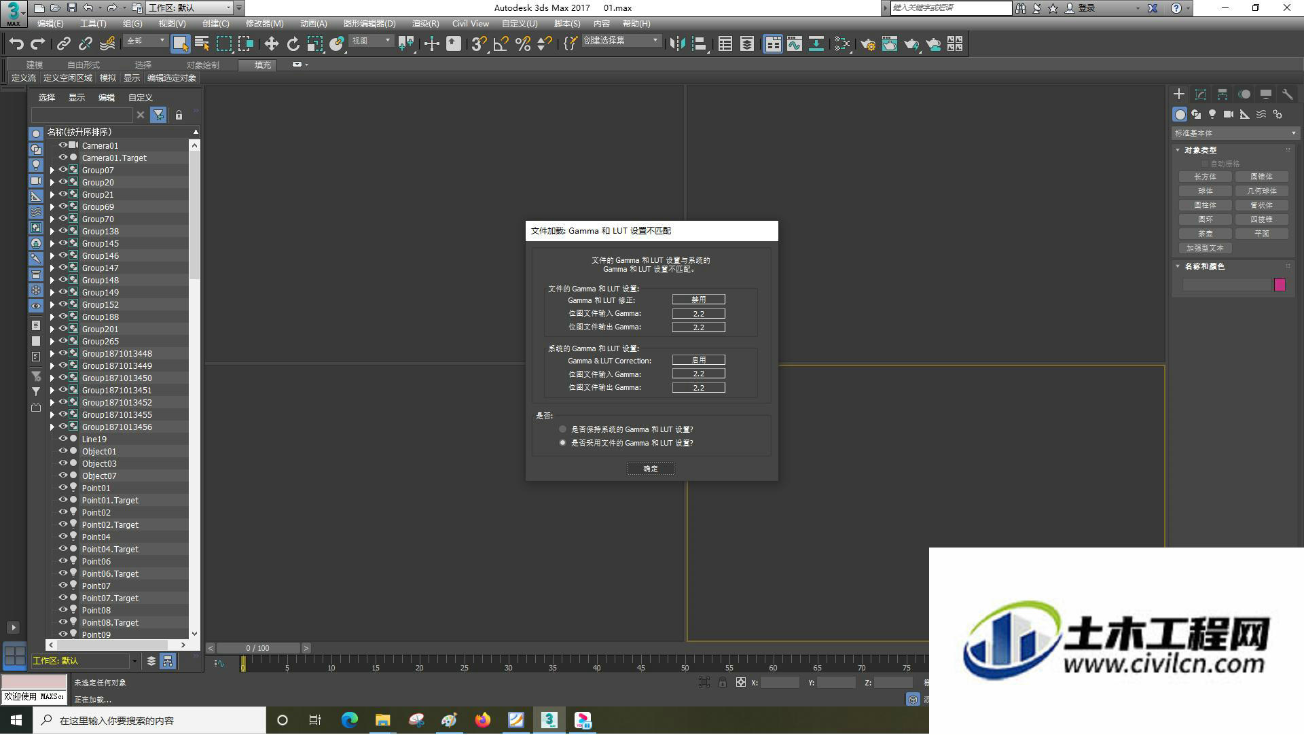
Task: Toggle visibility eye of Group1871013450
Action: pos(63,378)
